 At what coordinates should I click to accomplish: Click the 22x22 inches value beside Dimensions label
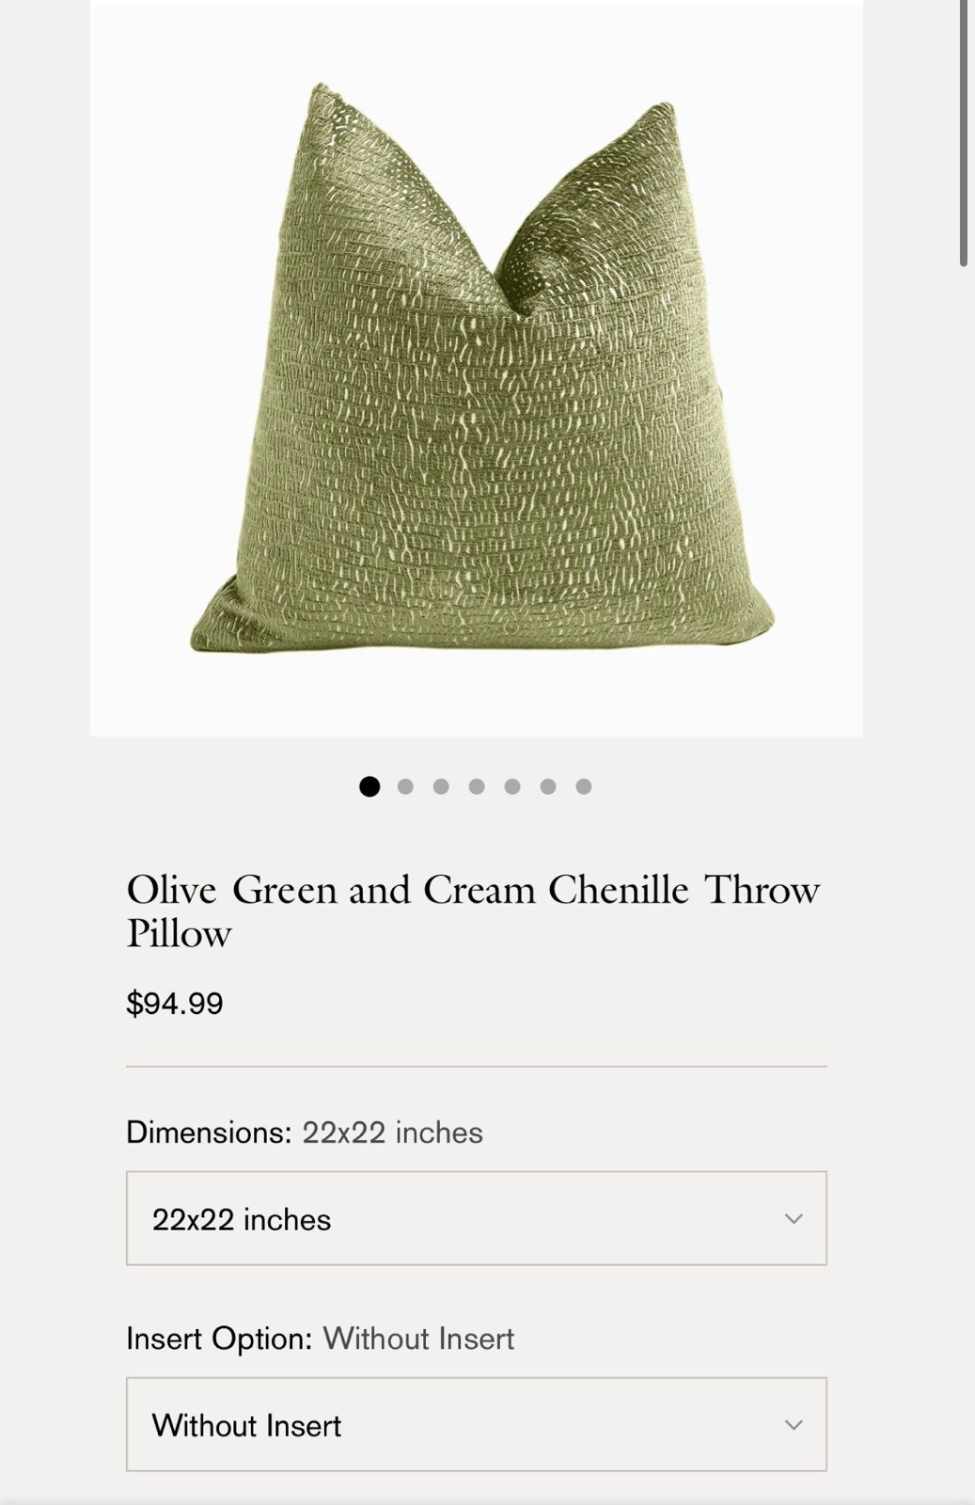(392, 1133)
